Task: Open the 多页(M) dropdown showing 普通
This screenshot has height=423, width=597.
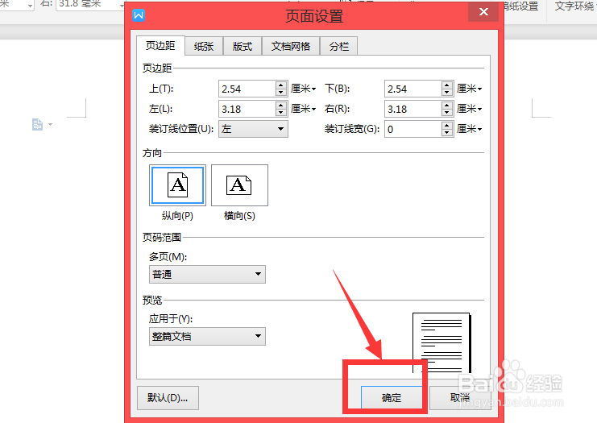Action: click(x=207, y=274)
